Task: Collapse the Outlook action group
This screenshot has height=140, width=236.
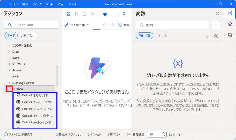Action: click(x=9, y=89)
